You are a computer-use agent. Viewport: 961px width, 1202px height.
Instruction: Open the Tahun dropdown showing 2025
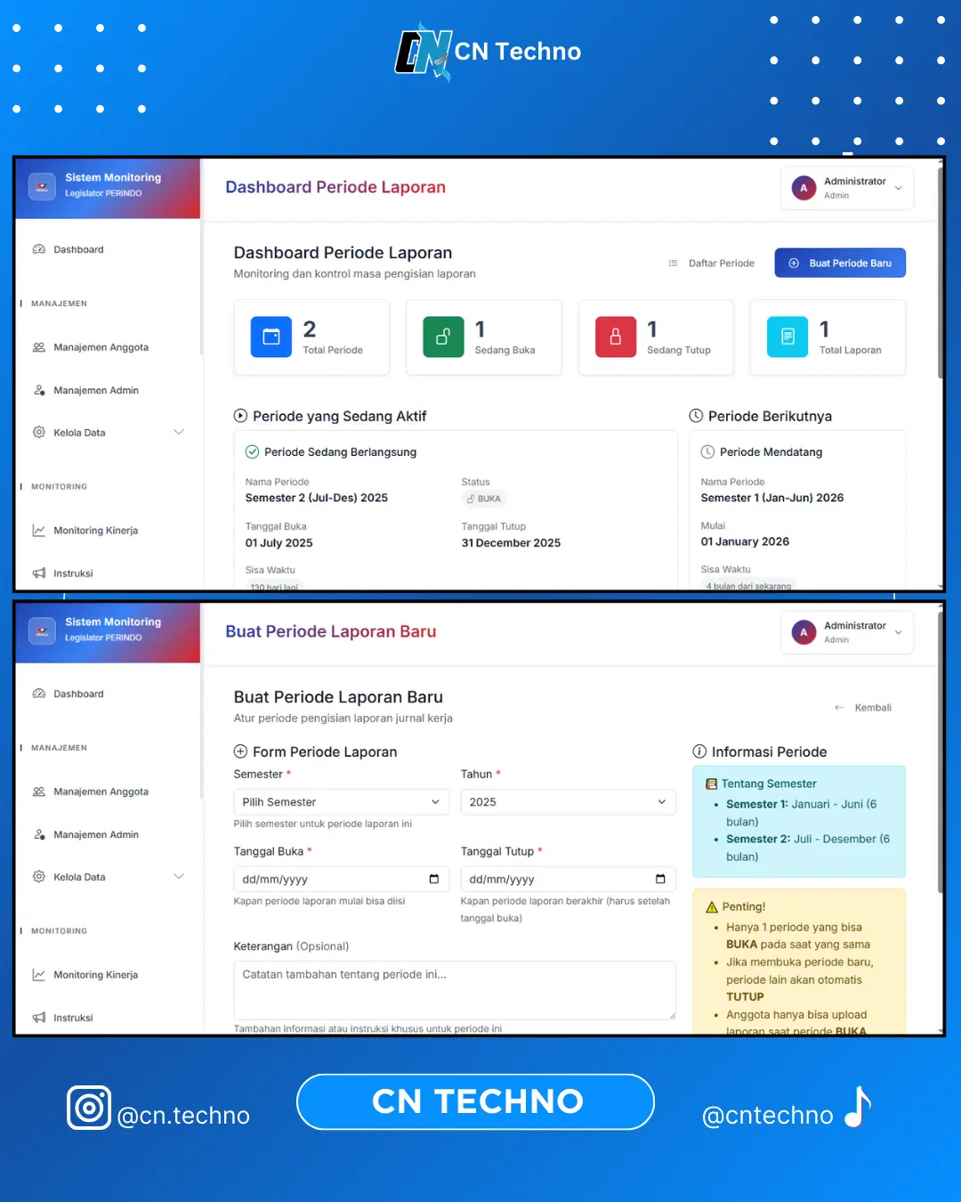568,802
